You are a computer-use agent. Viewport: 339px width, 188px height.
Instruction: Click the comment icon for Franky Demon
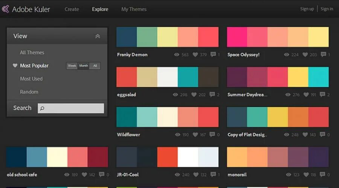point(213,55)
